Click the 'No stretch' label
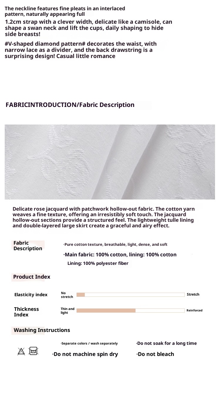The height and width of the screenshot is (404, 220). [x=67, y=295]
